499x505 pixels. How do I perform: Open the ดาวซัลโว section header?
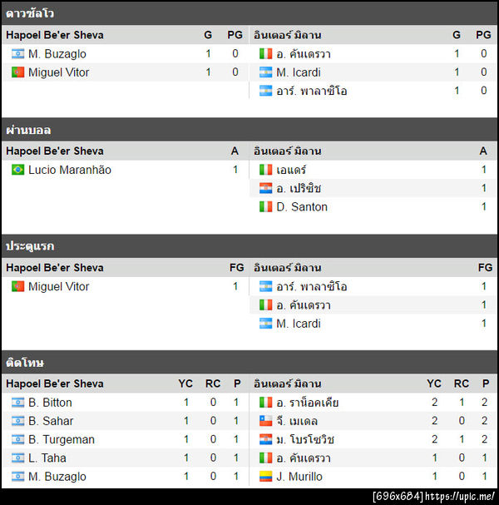pos(30,13)
